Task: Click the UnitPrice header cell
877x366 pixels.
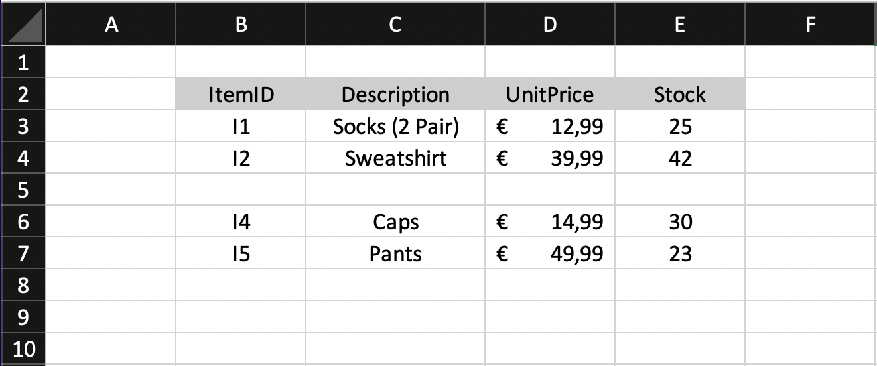Action: [x=550, y=94]
